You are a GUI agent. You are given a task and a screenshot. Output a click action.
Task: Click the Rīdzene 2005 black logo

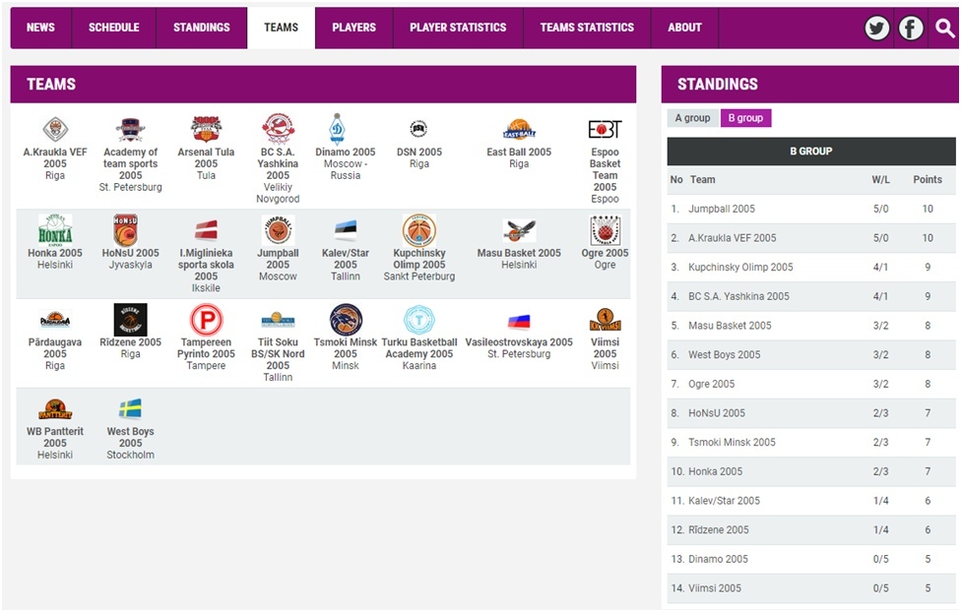(x=131, y=320)
